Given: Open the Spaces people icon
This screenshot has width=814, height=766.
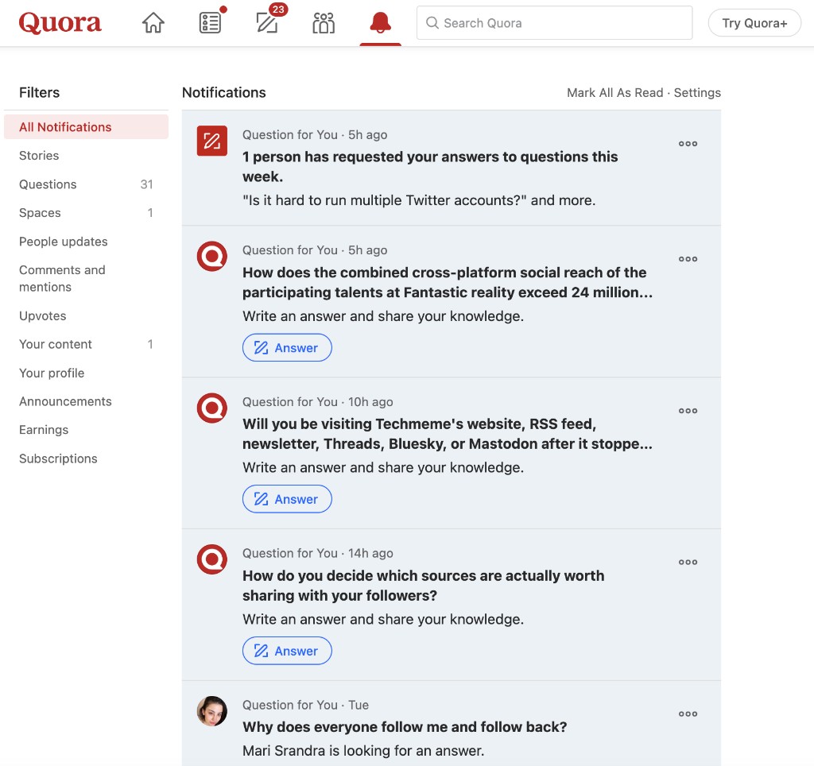Looking at the screenshot, I should 324,23.
